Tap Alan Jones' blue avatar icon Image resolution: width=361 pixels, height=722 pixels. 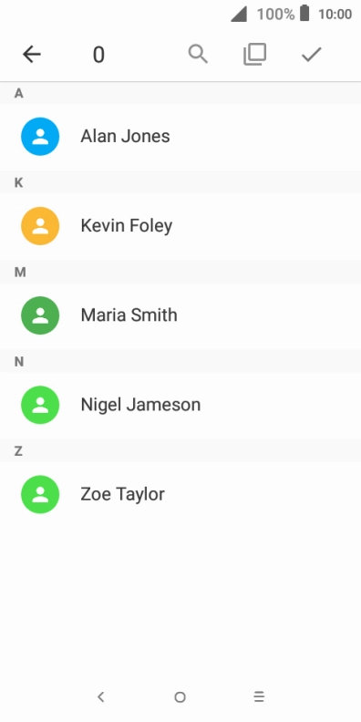pos(40,137)
